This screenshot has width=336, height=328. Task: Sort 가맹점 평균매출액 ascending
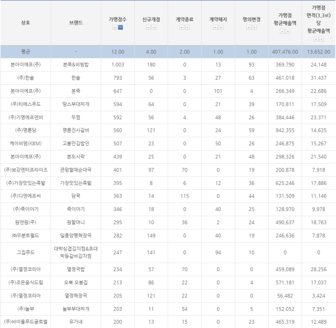tap(282, 31)
